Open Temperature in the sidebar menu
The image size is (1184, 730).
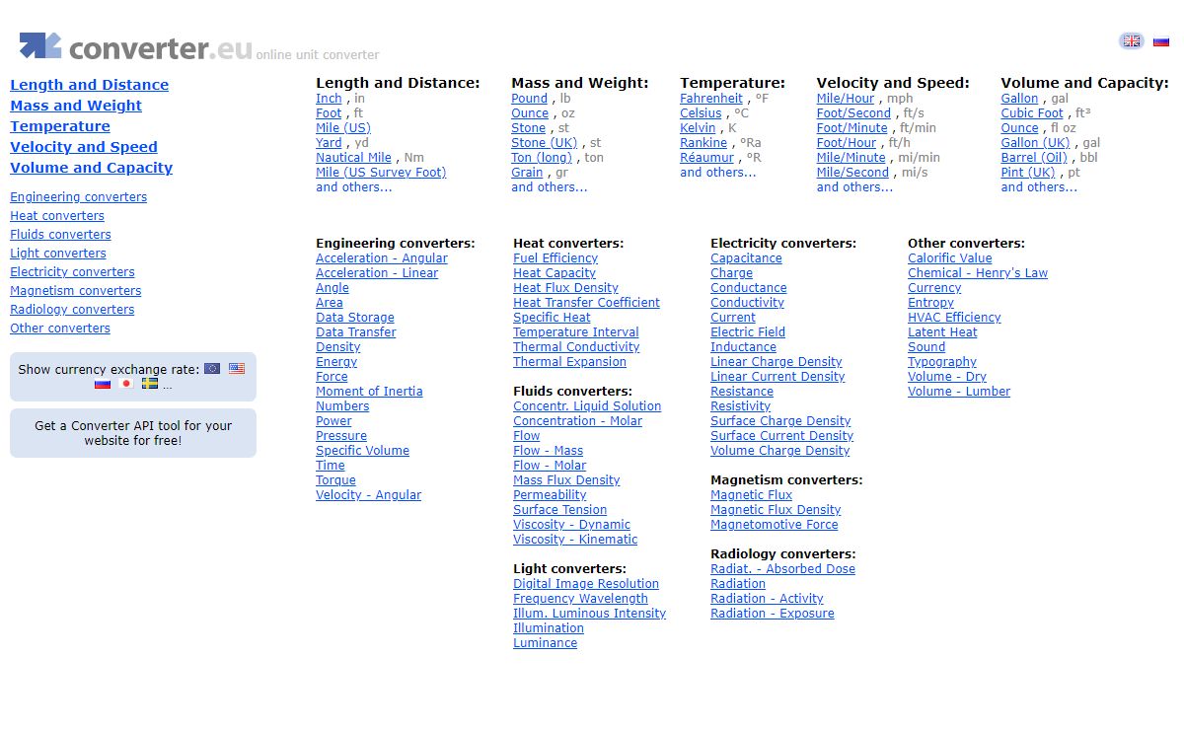[60, 126]
